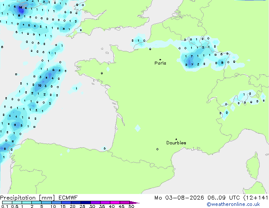Click the '0.1' legend scale number

[x=5, y=206]
